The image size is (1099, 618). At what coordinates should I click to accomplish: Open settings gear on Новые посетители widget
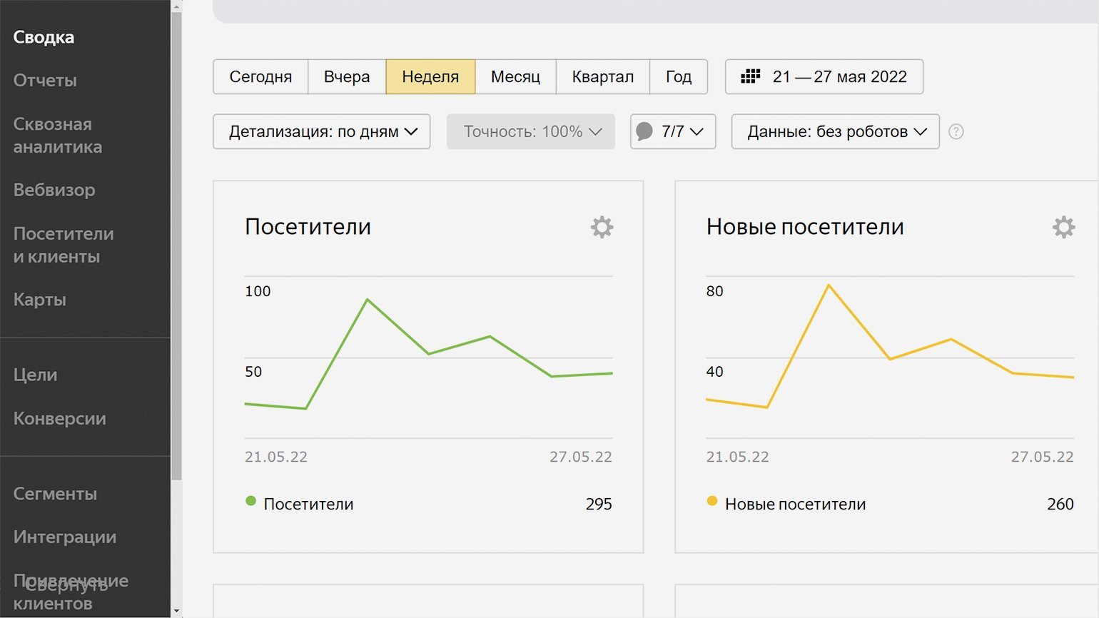[1063, 227]
